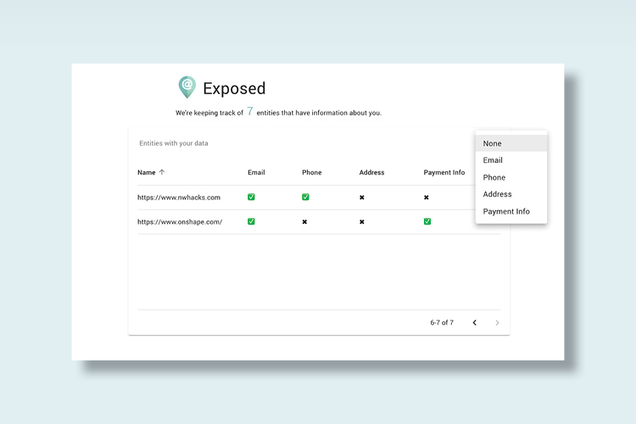Click nwhacks Phone green checkmark
The image size is (636, 424).
(305, 198)
